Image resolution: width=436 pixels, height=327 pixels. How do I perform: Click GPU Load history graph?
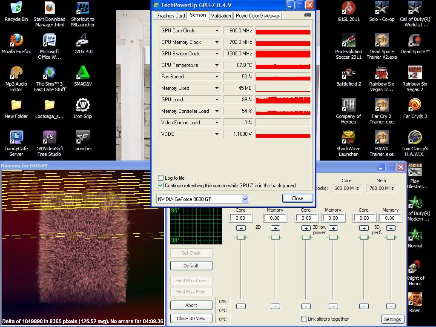pos(283,100)
